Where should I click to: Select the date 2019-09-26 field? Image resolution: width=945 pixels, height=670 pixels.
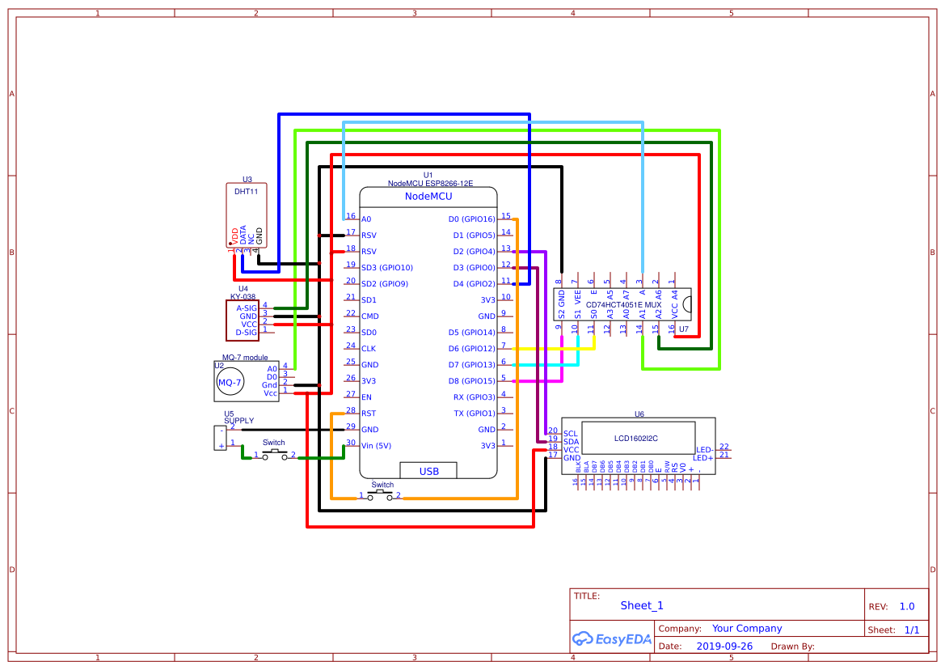tap(724, 647)
